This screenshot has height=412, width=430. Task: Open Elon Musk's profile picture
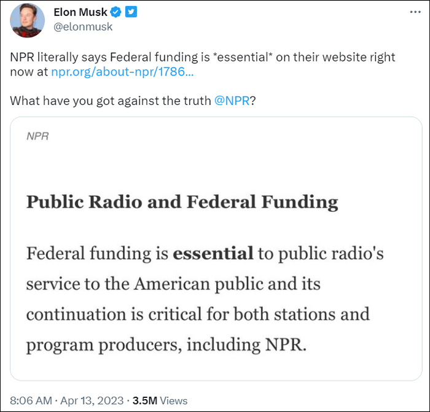tap(28, 20)
